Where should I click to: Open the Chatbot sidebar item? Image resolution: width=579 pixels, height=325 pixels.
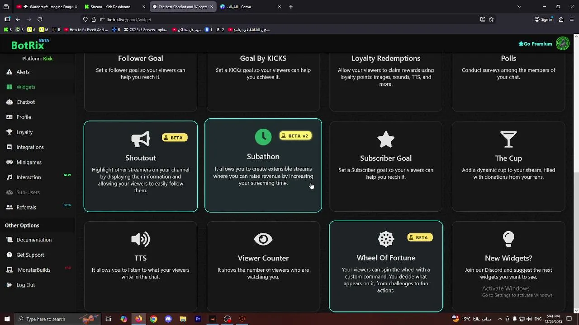click(x=25, y=102)
